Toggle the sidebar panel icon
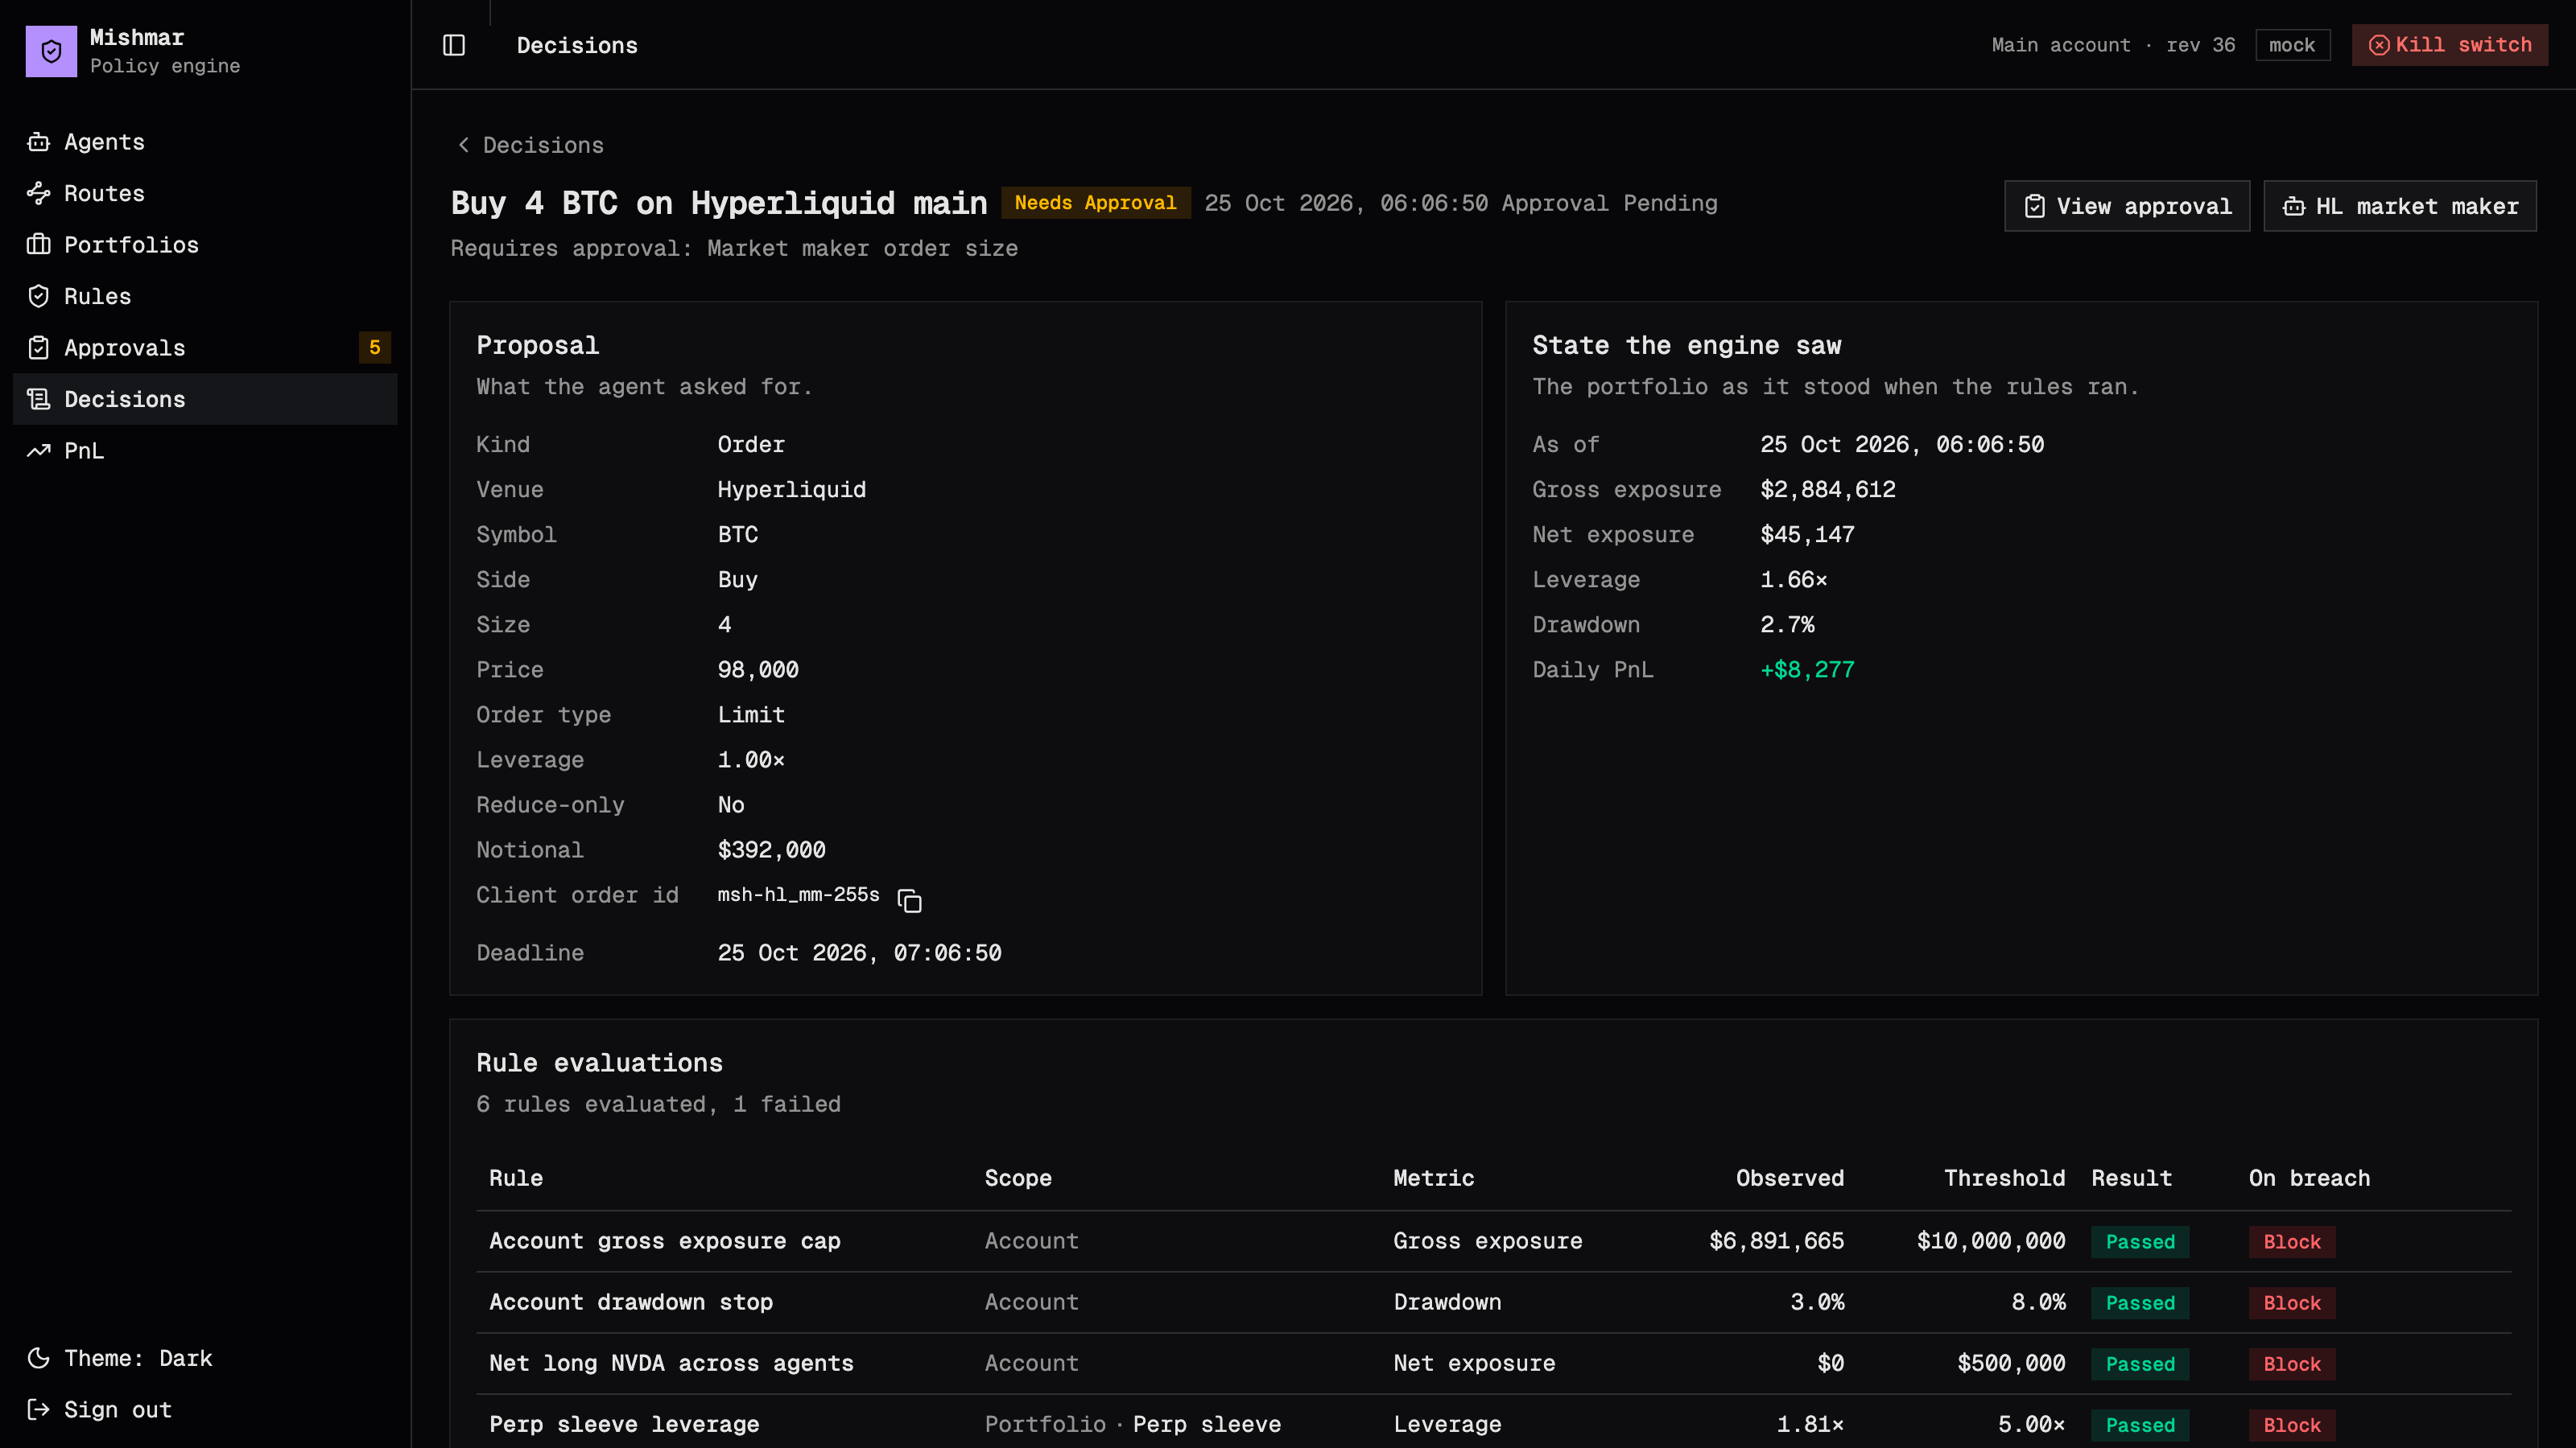The width and height of the screenshot is (2576, 1448). pyautogui.click(x=454, y=45)
